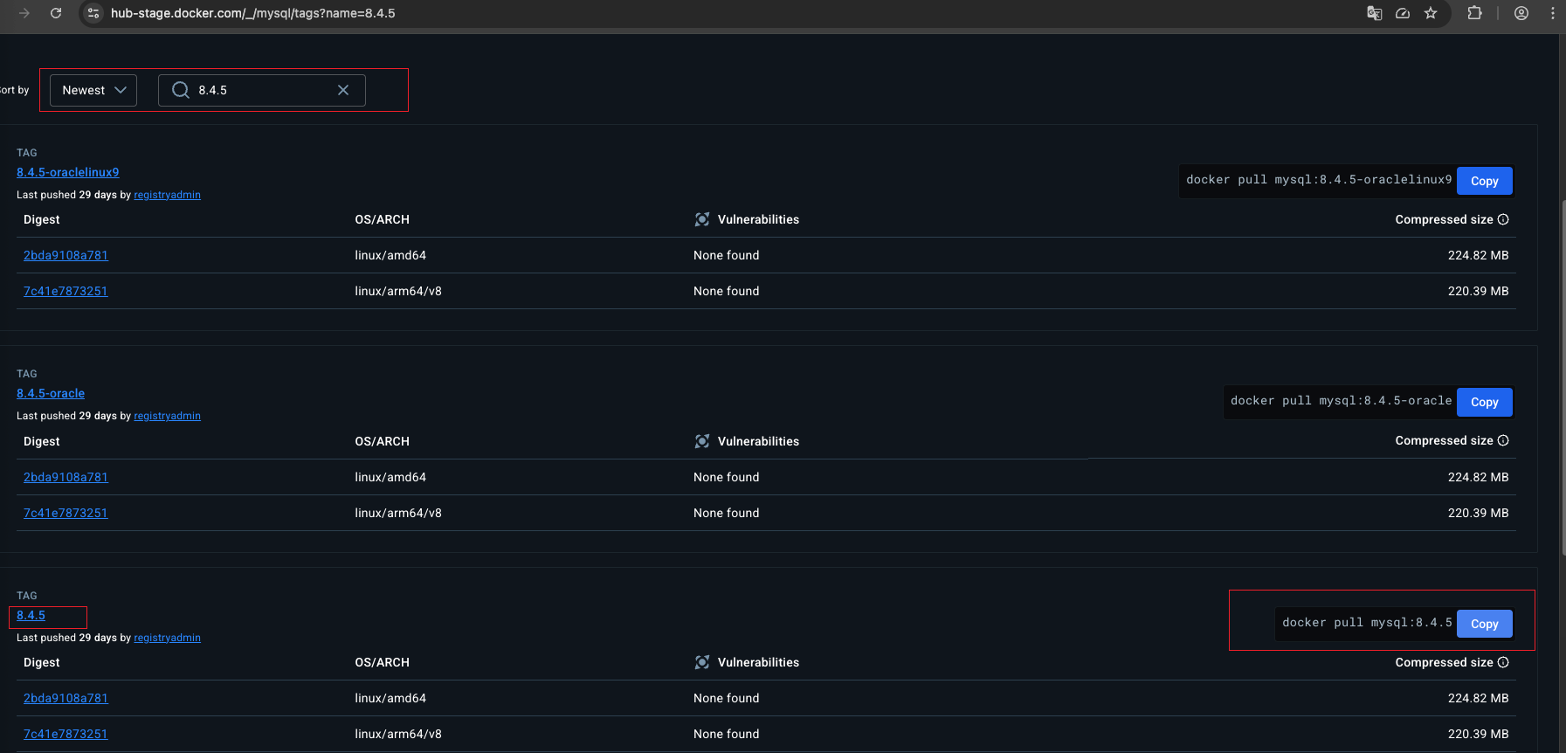The image size is (1566, 753).
Task: Open digest 7c41e7873251 in 8.4.5-oraclelinux9 section
Action: [66, 291]
